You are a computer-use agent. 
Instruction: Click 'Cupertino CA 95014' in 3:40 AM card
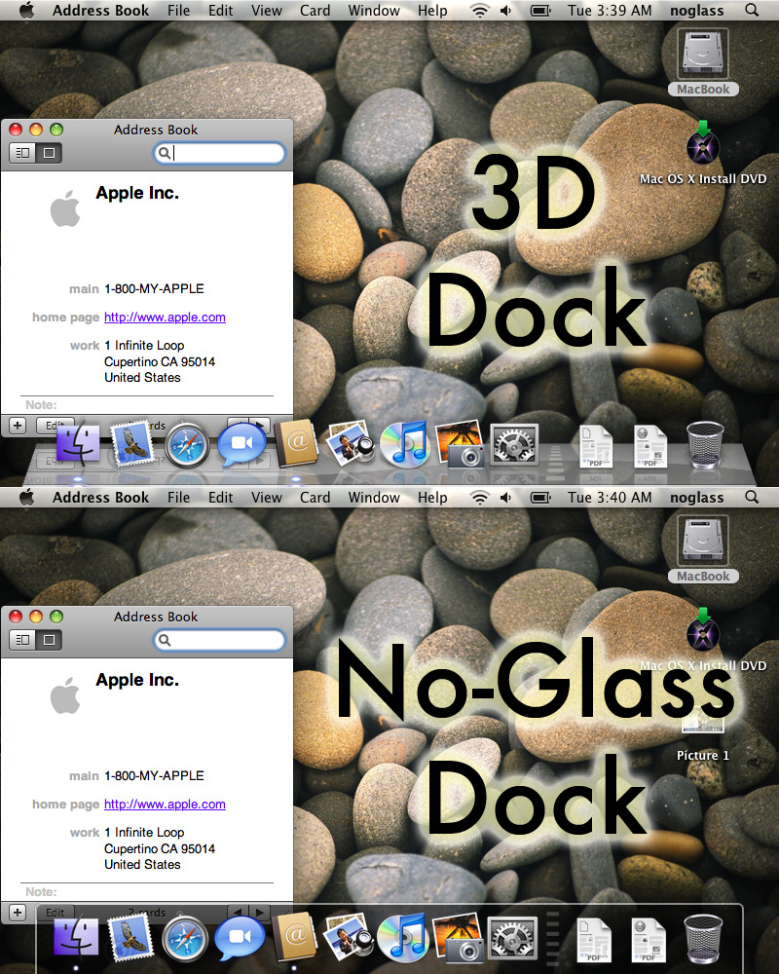point(160,848)
